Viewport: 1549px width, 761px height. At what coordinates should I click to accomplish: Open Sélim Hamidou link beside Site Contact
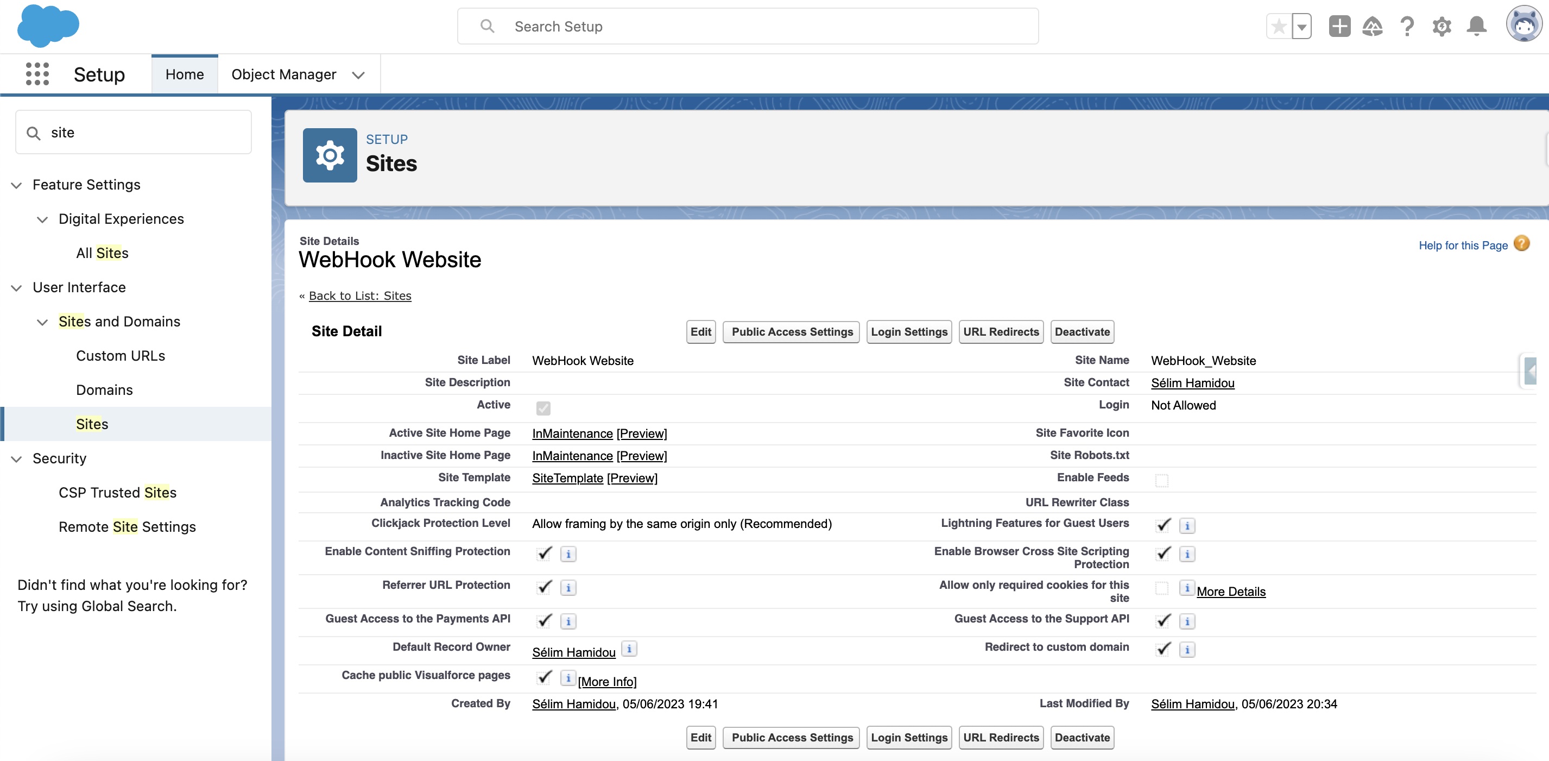(x=1192, y=383)
